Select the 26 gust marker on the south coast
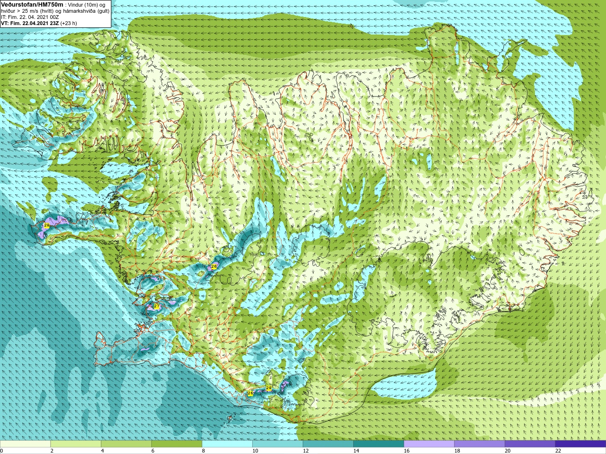The height and width of the screenshot is (454, 606). (250, 393)
